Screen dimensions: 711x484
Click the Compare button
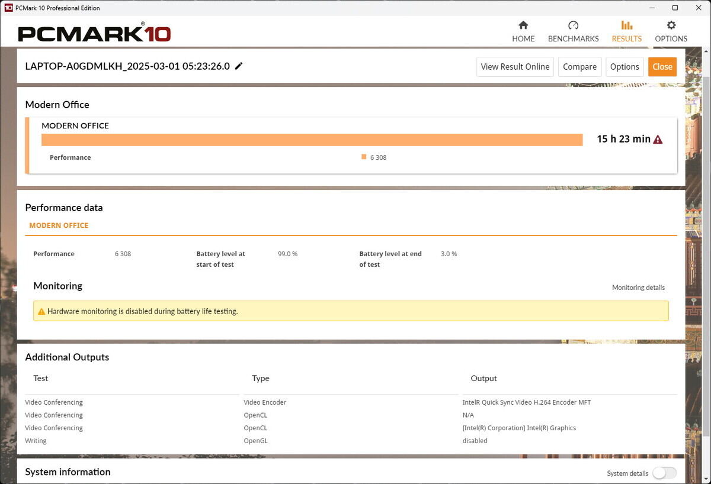click(x=579, y=67)
